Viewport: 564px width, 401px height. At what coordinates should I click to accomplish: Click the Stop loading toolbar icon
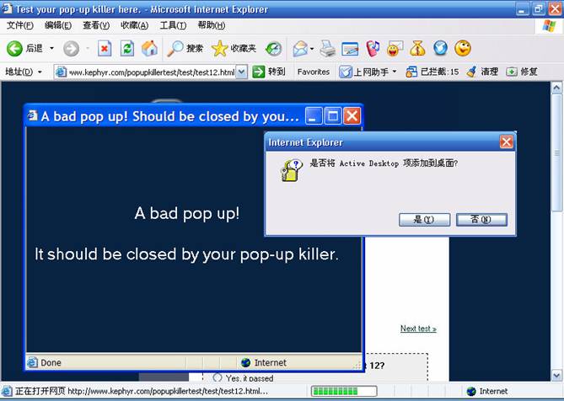tap(105, 49)
